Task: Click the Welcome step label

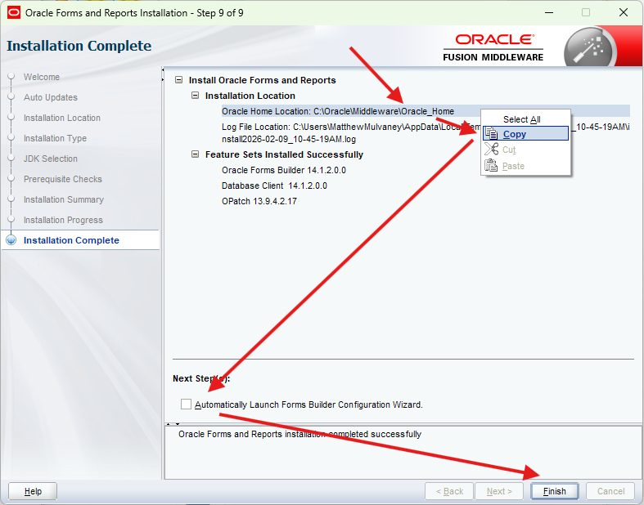Action: 42,77
